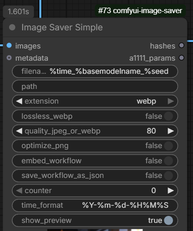Click the time_format text field

95,205
